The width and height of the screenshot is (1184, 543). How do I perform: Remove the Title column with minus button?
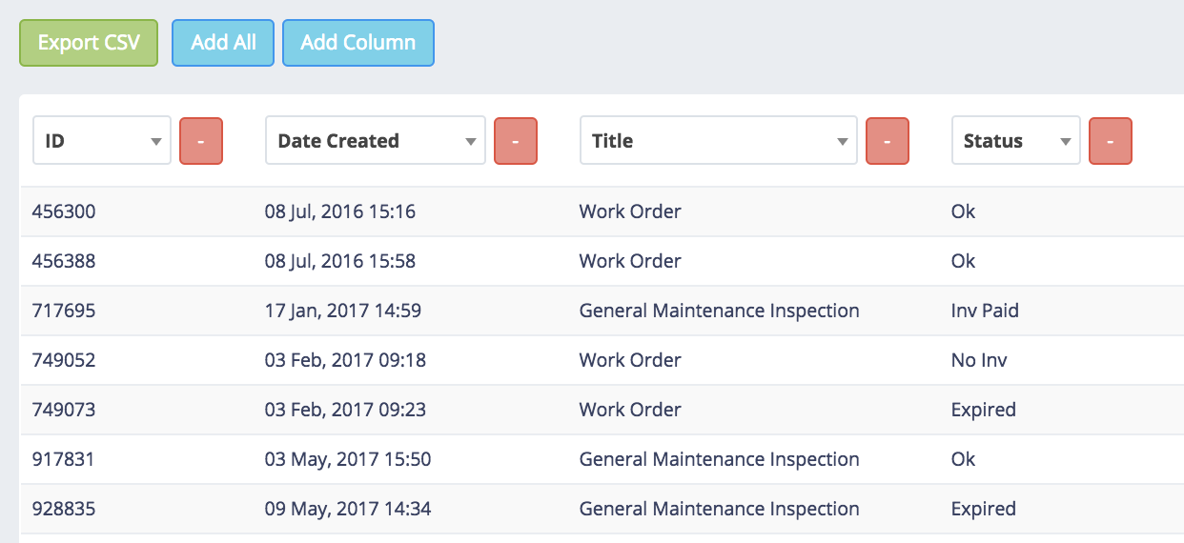(887, 141)
